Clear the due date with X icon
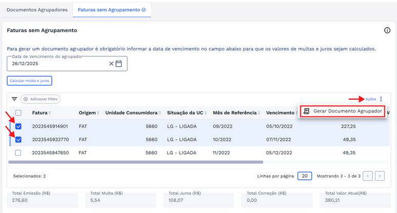This screenshot has height=213, width=397. [x=111, y=64]
